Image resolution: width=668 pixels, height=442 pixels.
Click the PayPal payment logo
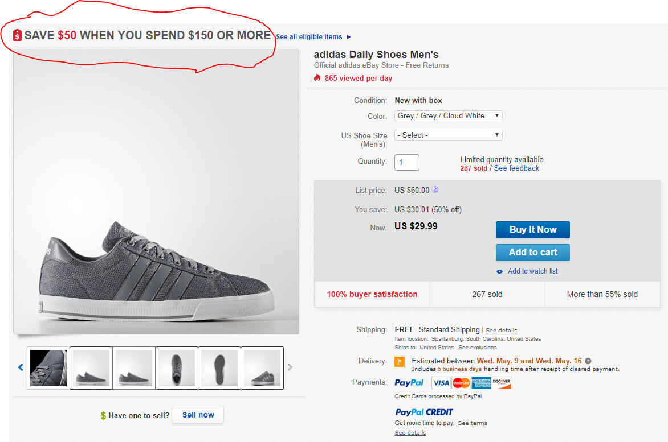[409, 383]
